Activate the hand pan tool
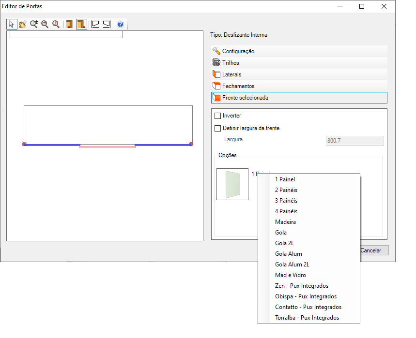 pos(23,24)
